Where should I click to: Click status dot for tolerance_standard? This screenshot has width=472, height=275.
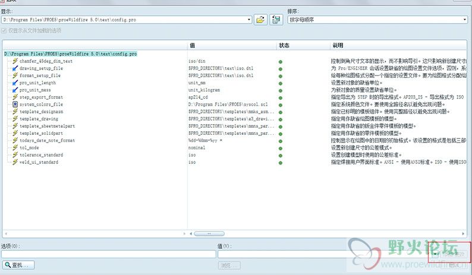pos(281,156)
